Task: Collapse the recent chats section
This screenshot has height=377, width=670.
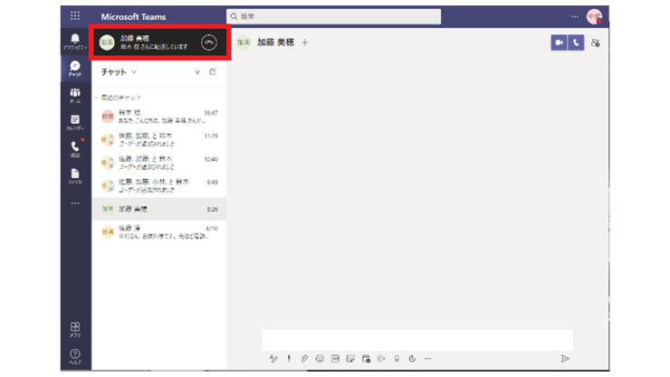Action: (97, 98)
